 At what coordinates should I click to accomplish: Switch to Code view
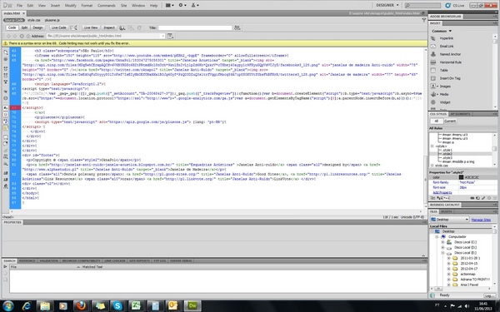click(12, 27)
